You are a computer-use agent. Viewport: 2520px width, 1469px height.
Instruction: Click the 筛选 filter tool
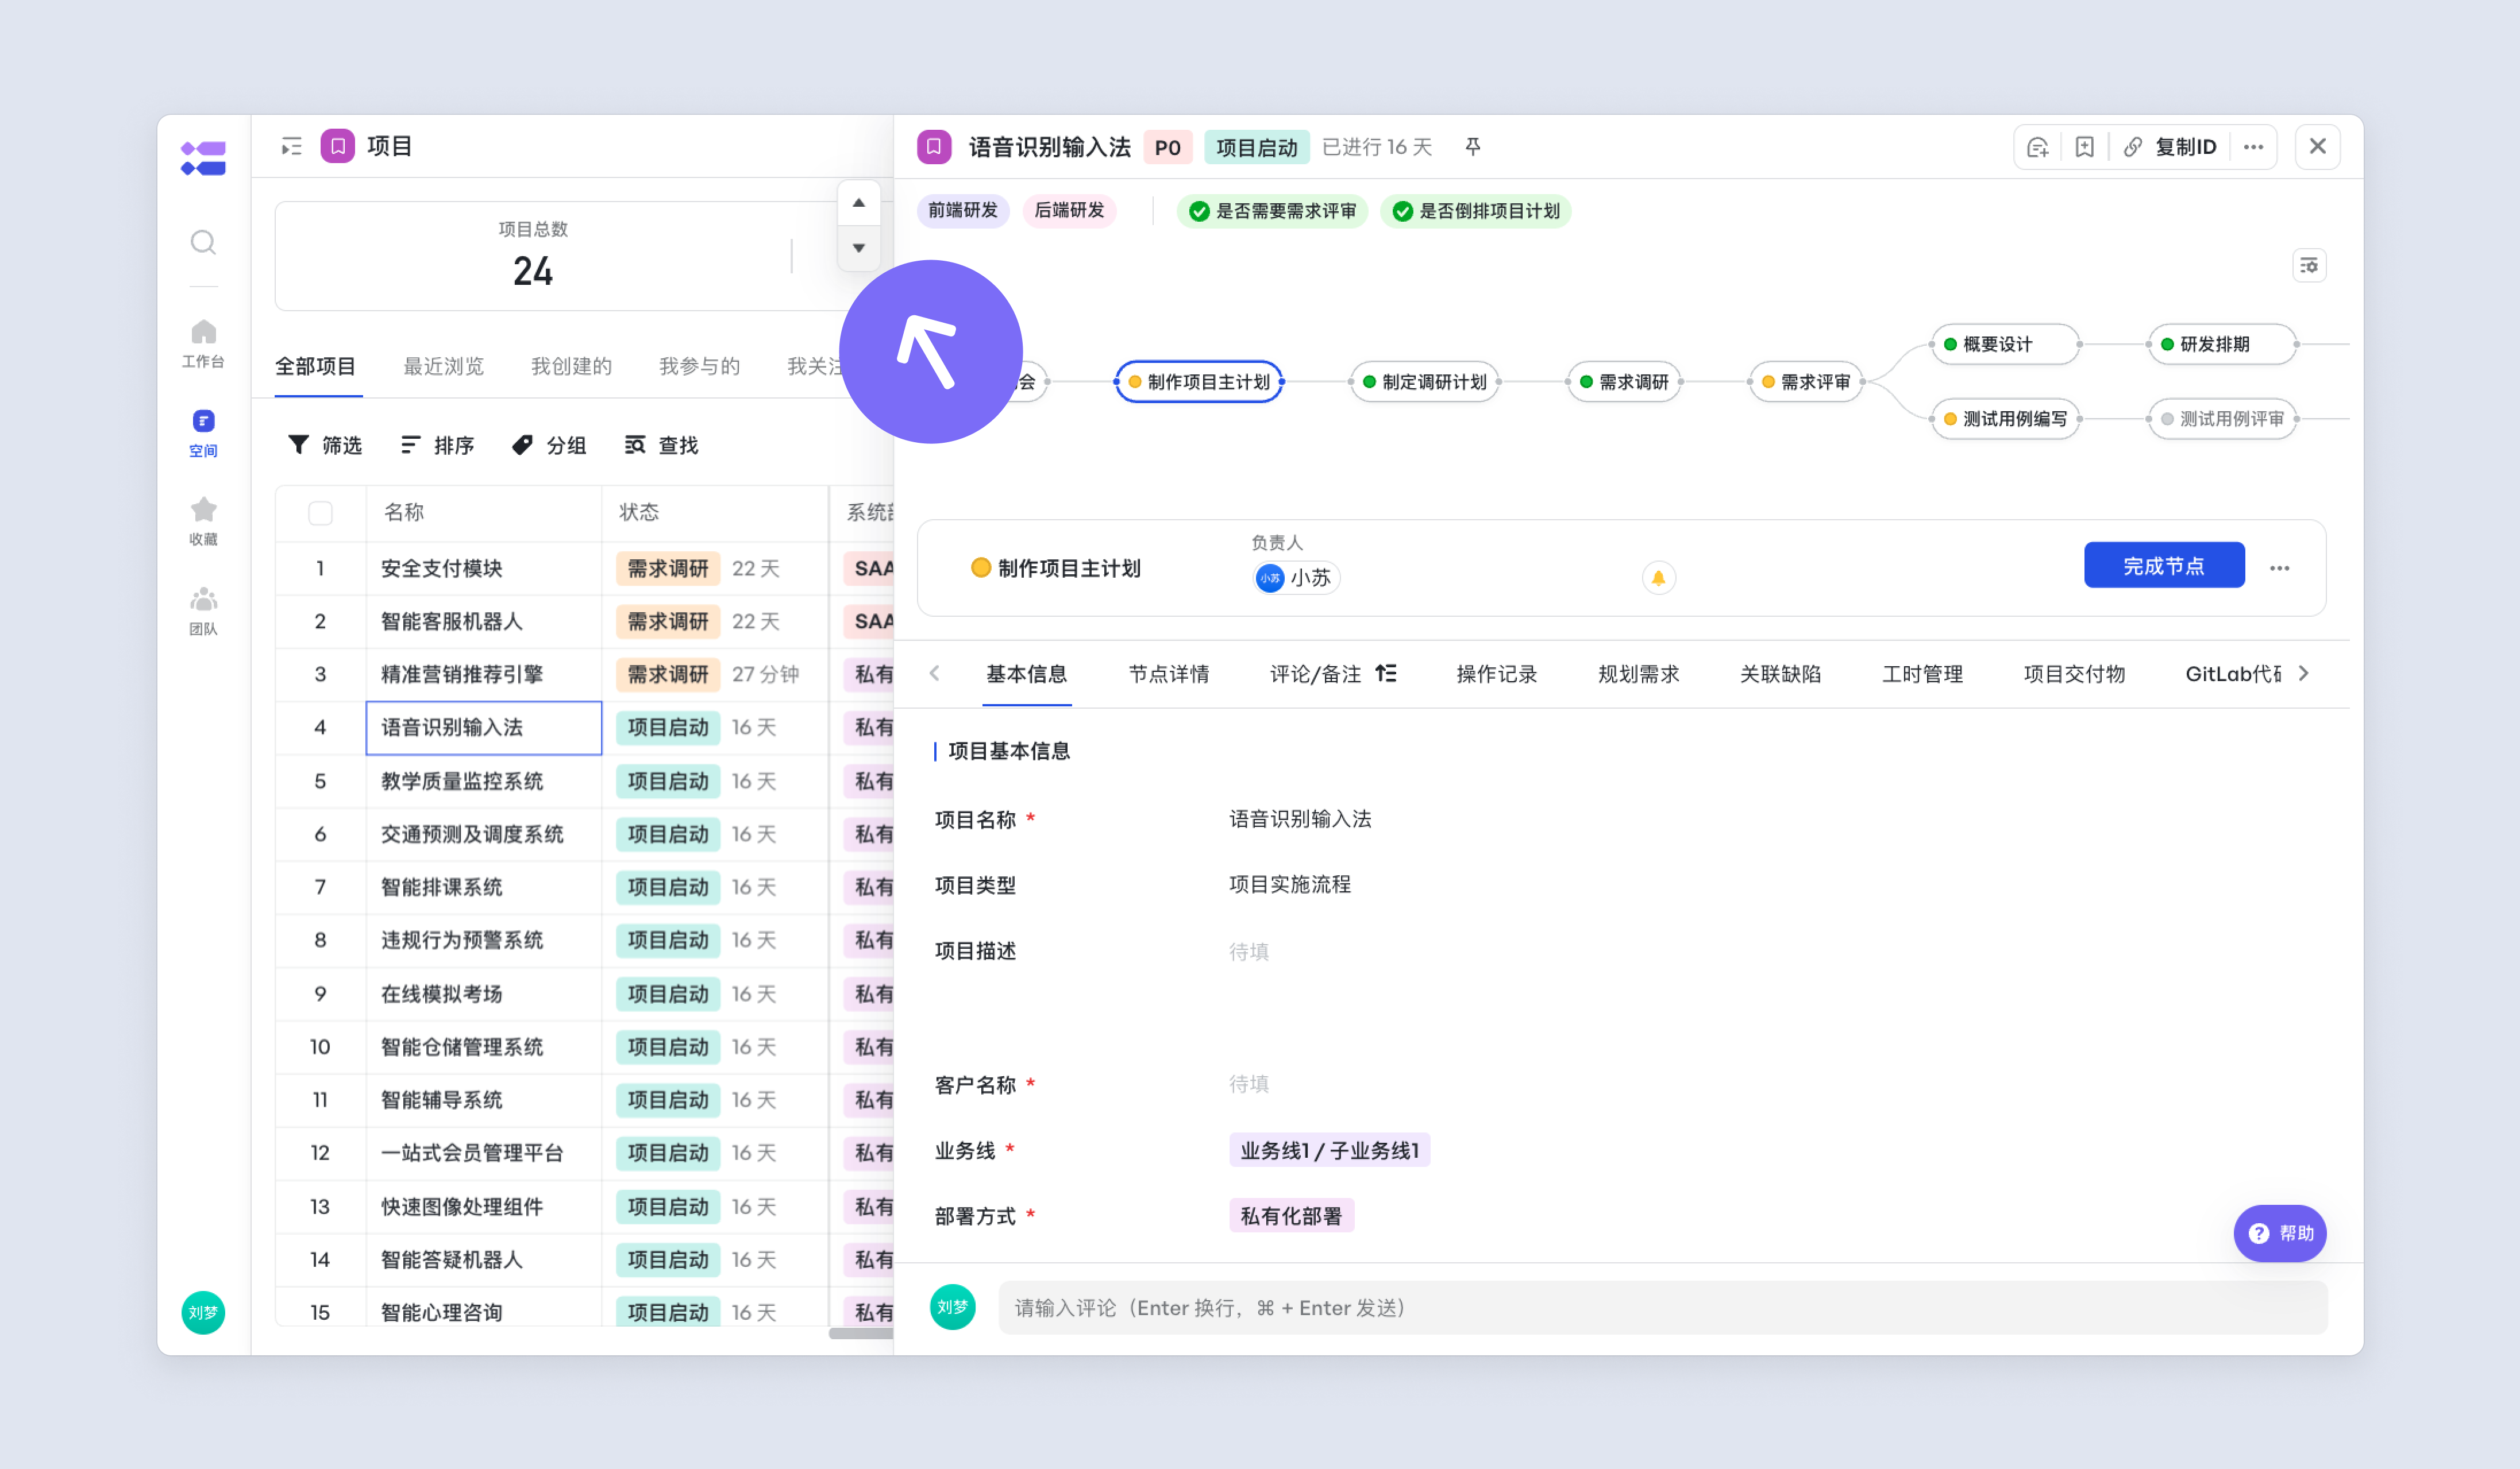pyautogui.click(x=325, y=444)
